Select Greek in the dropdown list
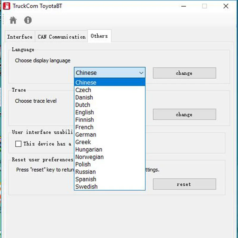Image resolution: width=238 pixels, height=238 pixels. coord(109,142)
